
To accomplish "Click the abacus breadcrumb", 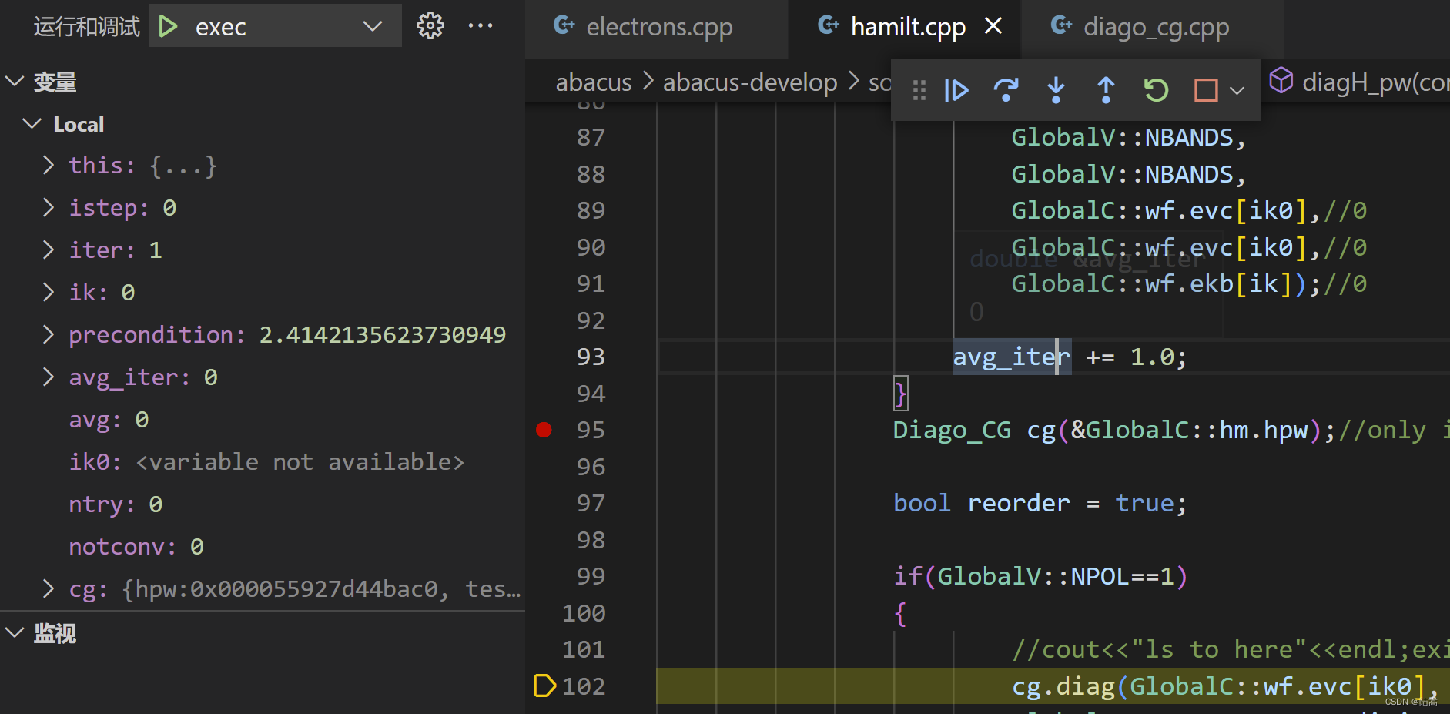I will coord(594,82).
